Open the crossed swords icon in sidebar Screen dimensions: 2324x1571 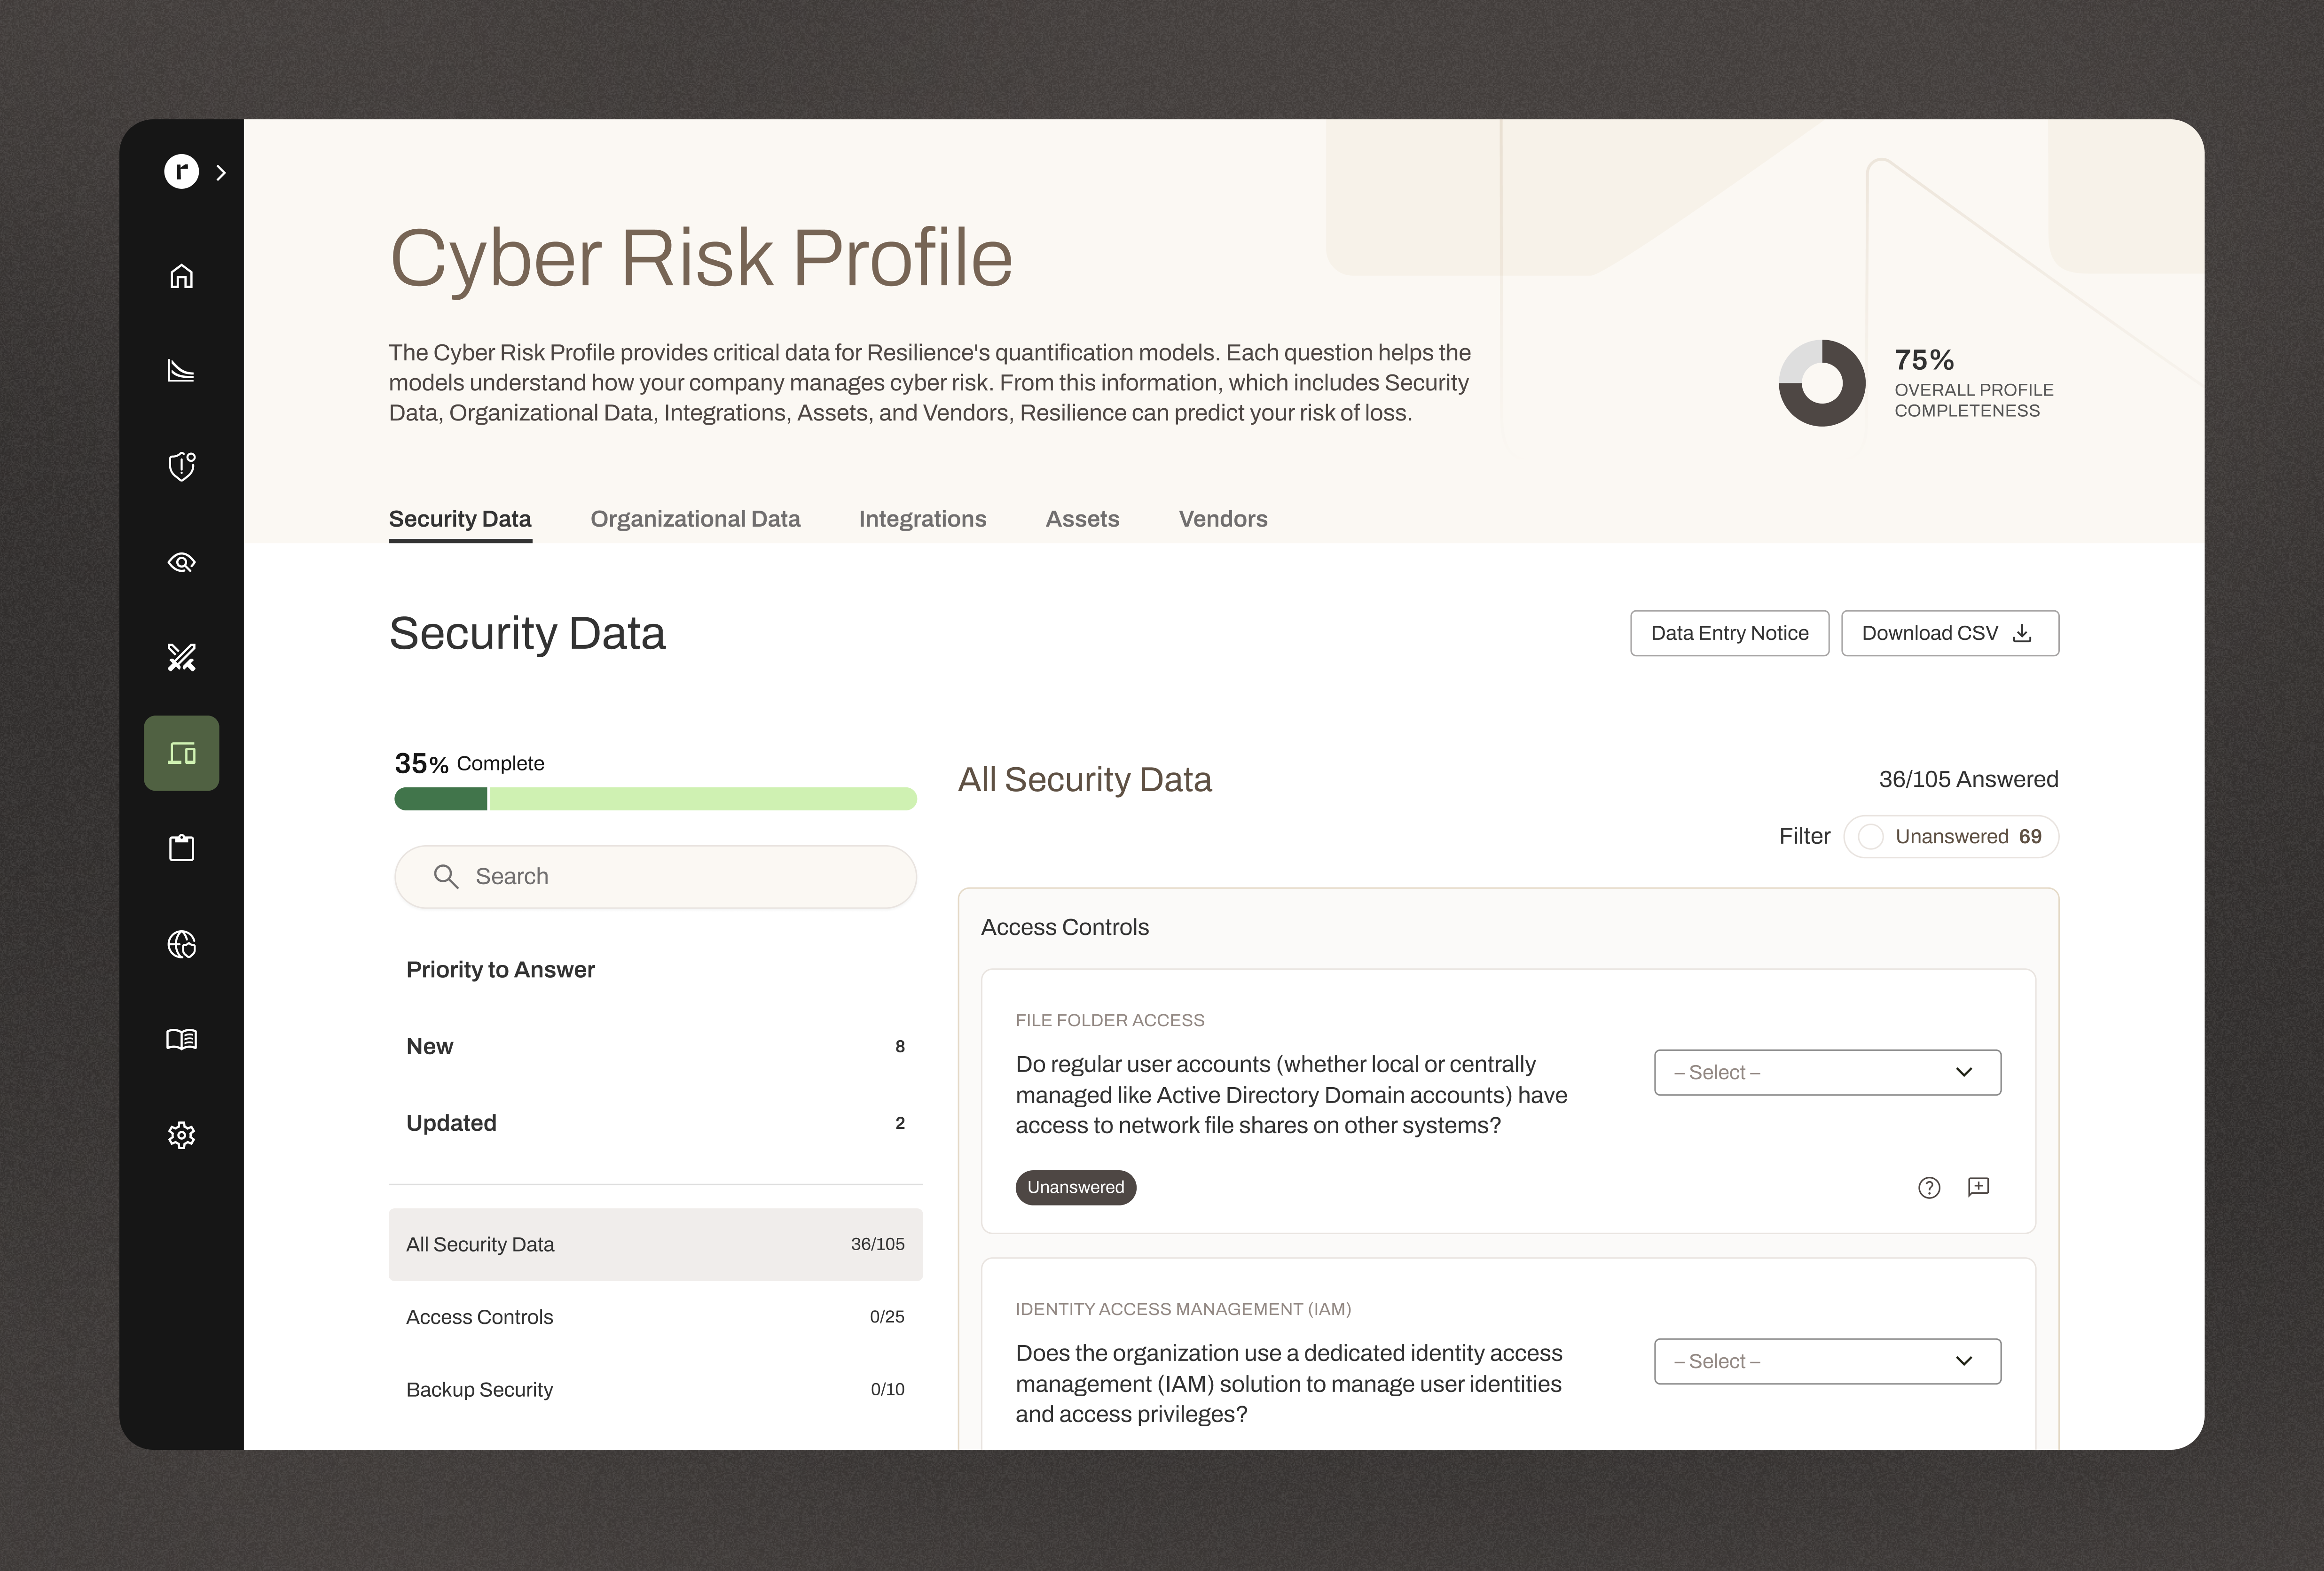(x=181, y=657)
